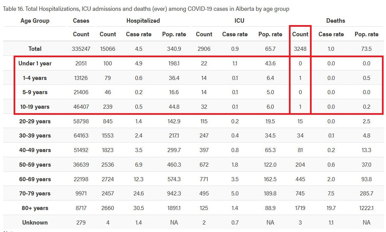Click the Under 1 year row label
Image resolution: width=386 pixels, height=232 pixels.
[x=35, y=64]
